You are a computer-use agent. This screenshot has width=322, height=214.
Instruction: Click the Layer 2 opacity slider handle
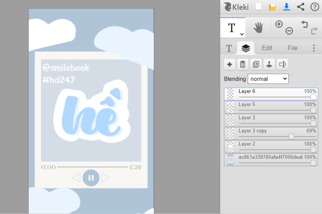313,150
